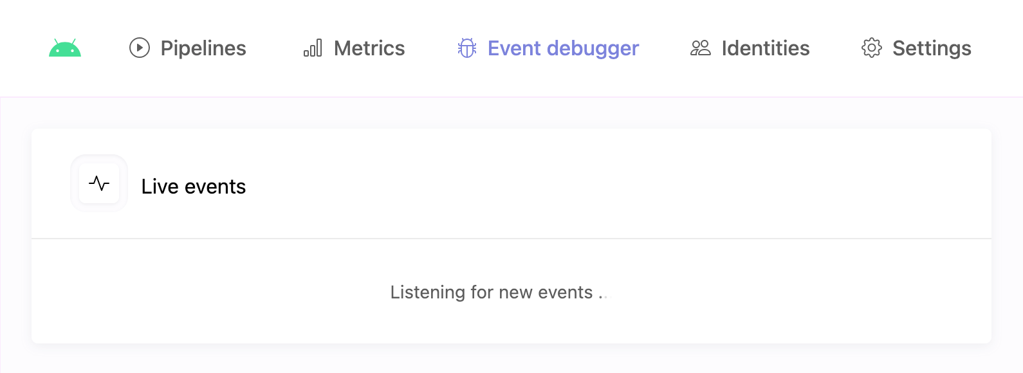Image resolution: width=1023 pixels, height=373 pixels.
Task: Click the green Android robot logo
Action: (x=64, y=48)
